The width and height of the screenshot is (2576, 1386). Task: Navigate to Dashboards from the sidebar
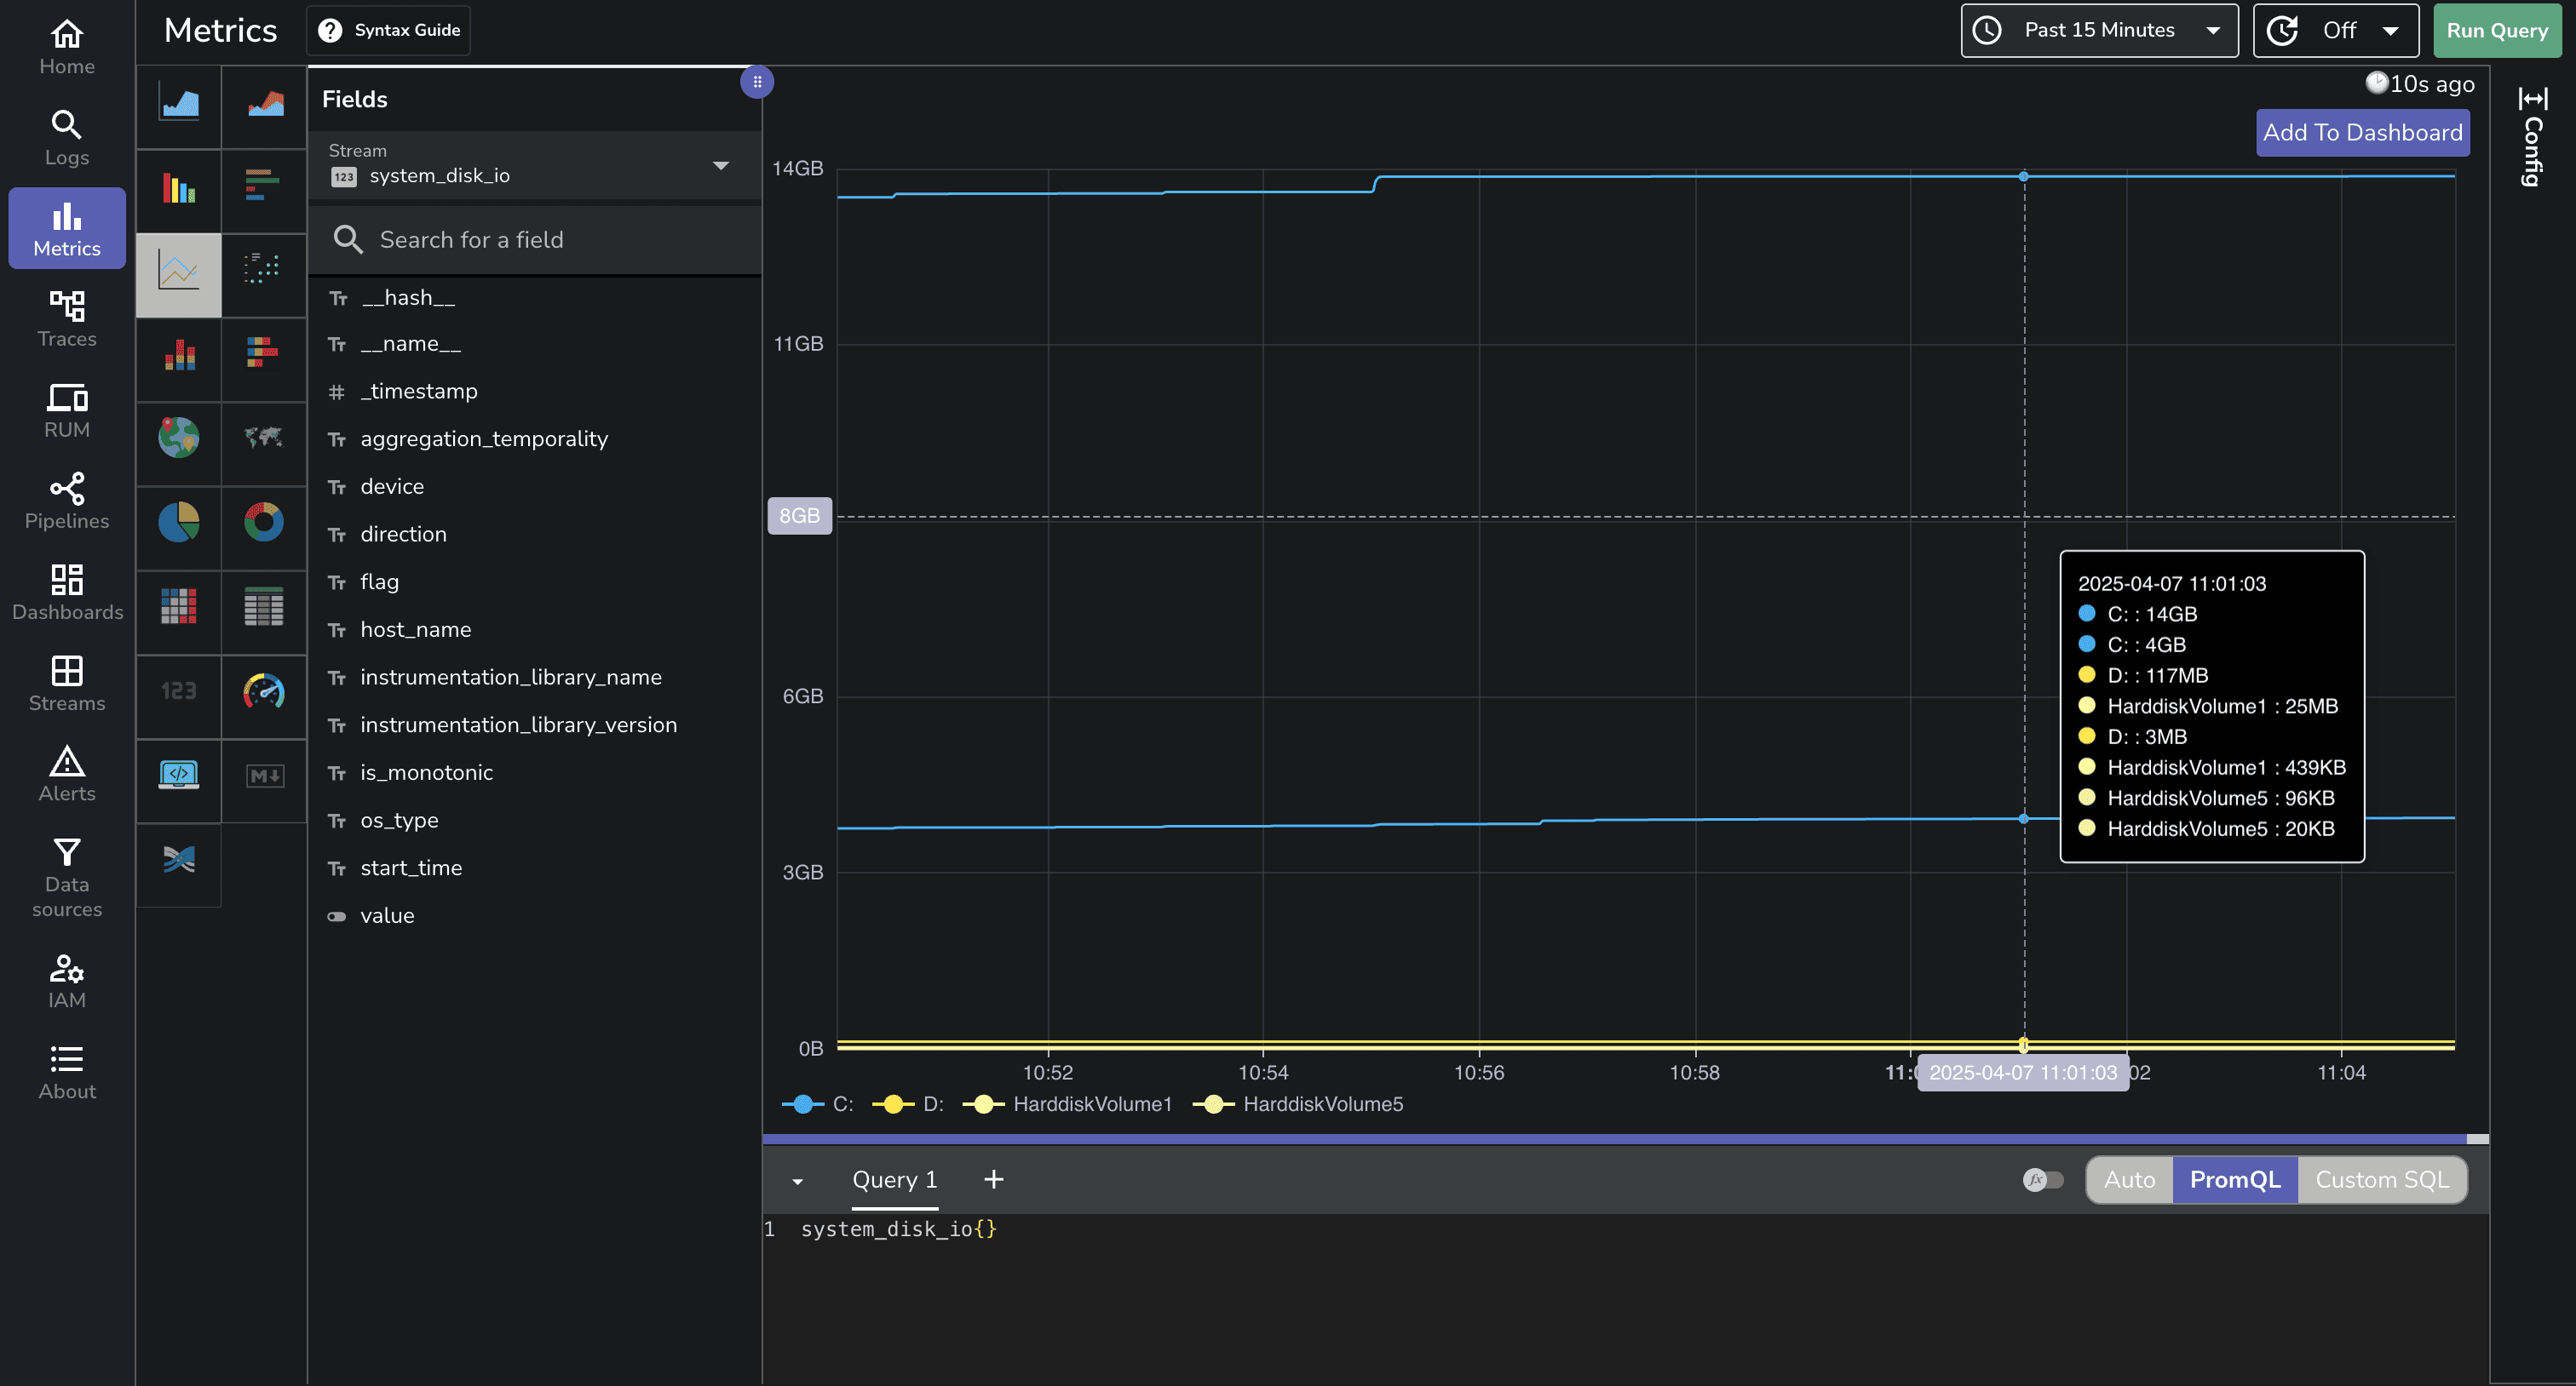pyautogui.click(x=66, y=592)
